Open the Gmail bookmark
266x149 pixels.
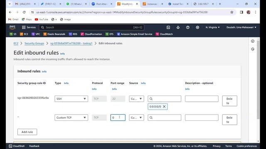[x=13, y=19]
